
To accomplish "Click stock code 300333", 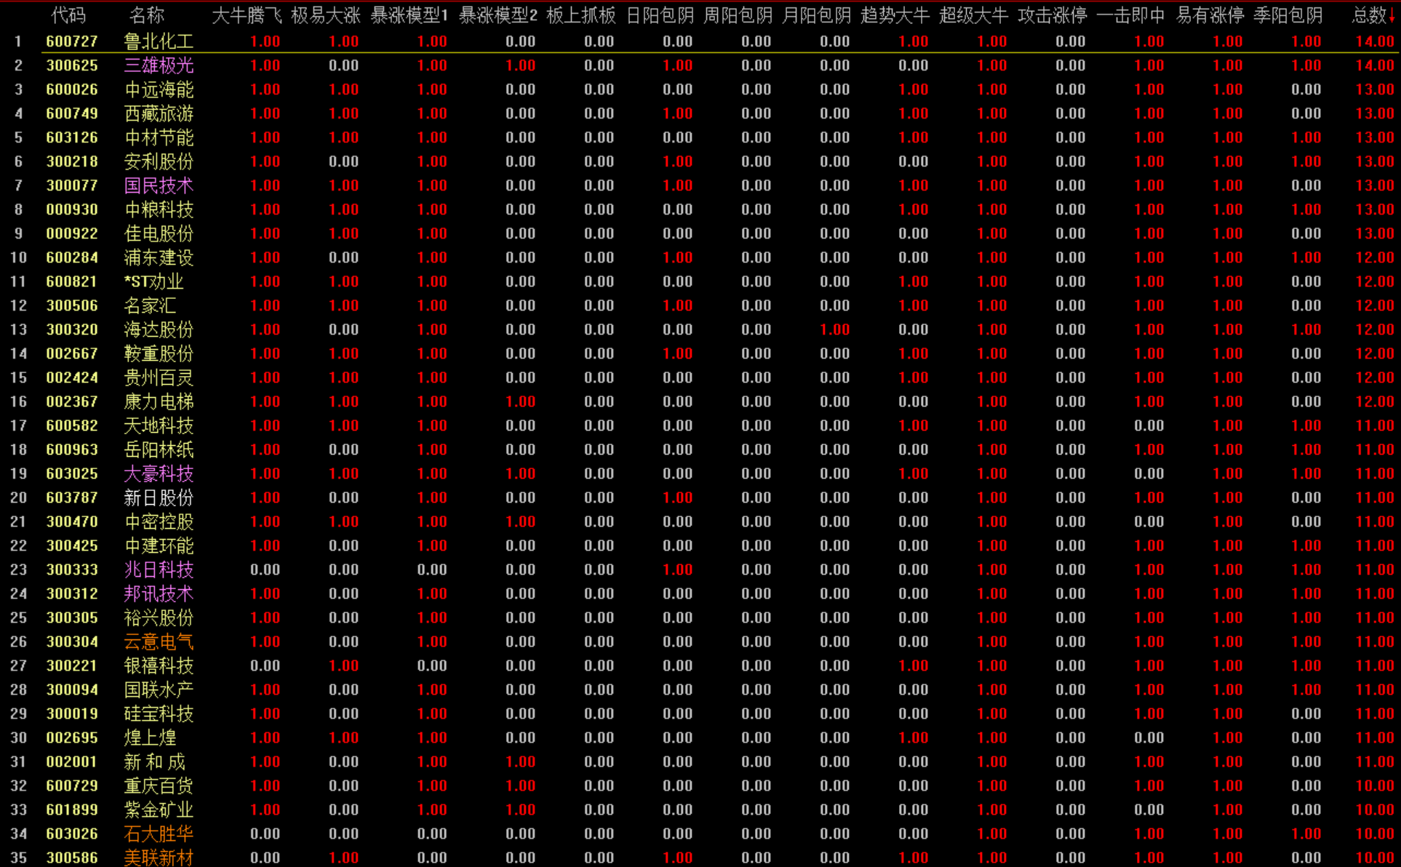I will coord(72,570).
